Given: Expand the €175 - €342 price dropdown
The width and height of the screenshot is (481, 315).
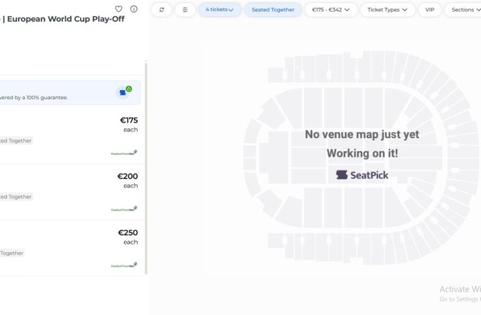Looking at the screenshot, I should [331, 10].
